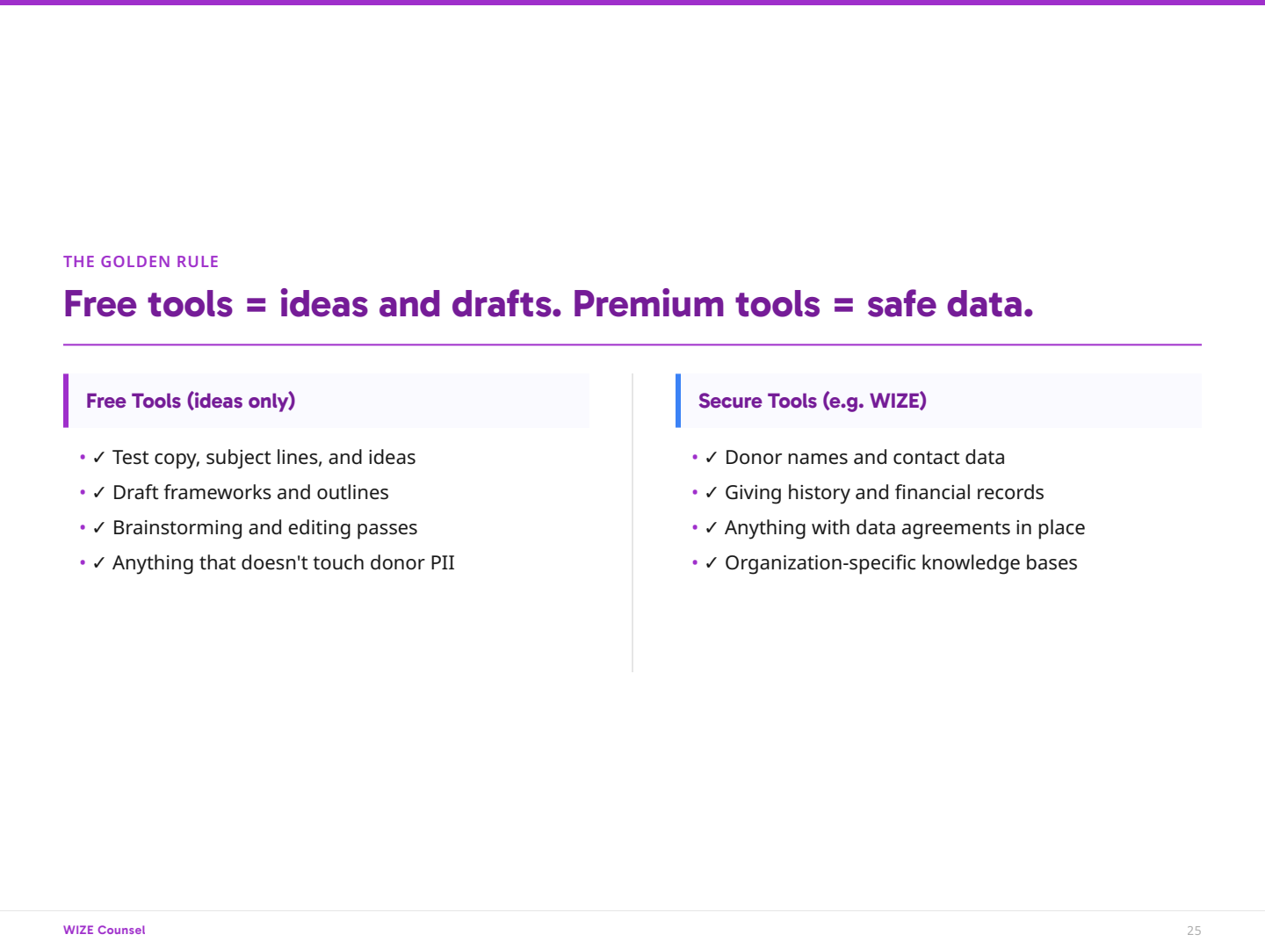Select the "Free Tools (ideas only)" column header

(191, 401)
